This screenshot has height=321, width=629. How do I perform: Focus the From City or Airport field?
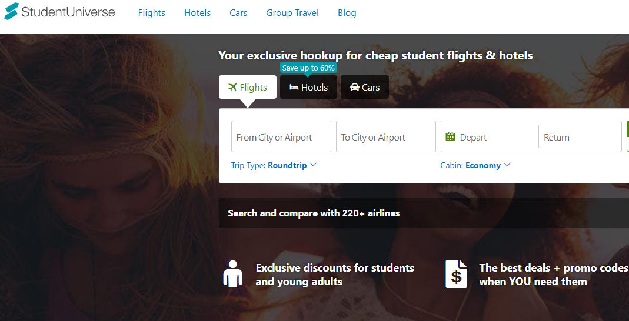click(281, 137)
